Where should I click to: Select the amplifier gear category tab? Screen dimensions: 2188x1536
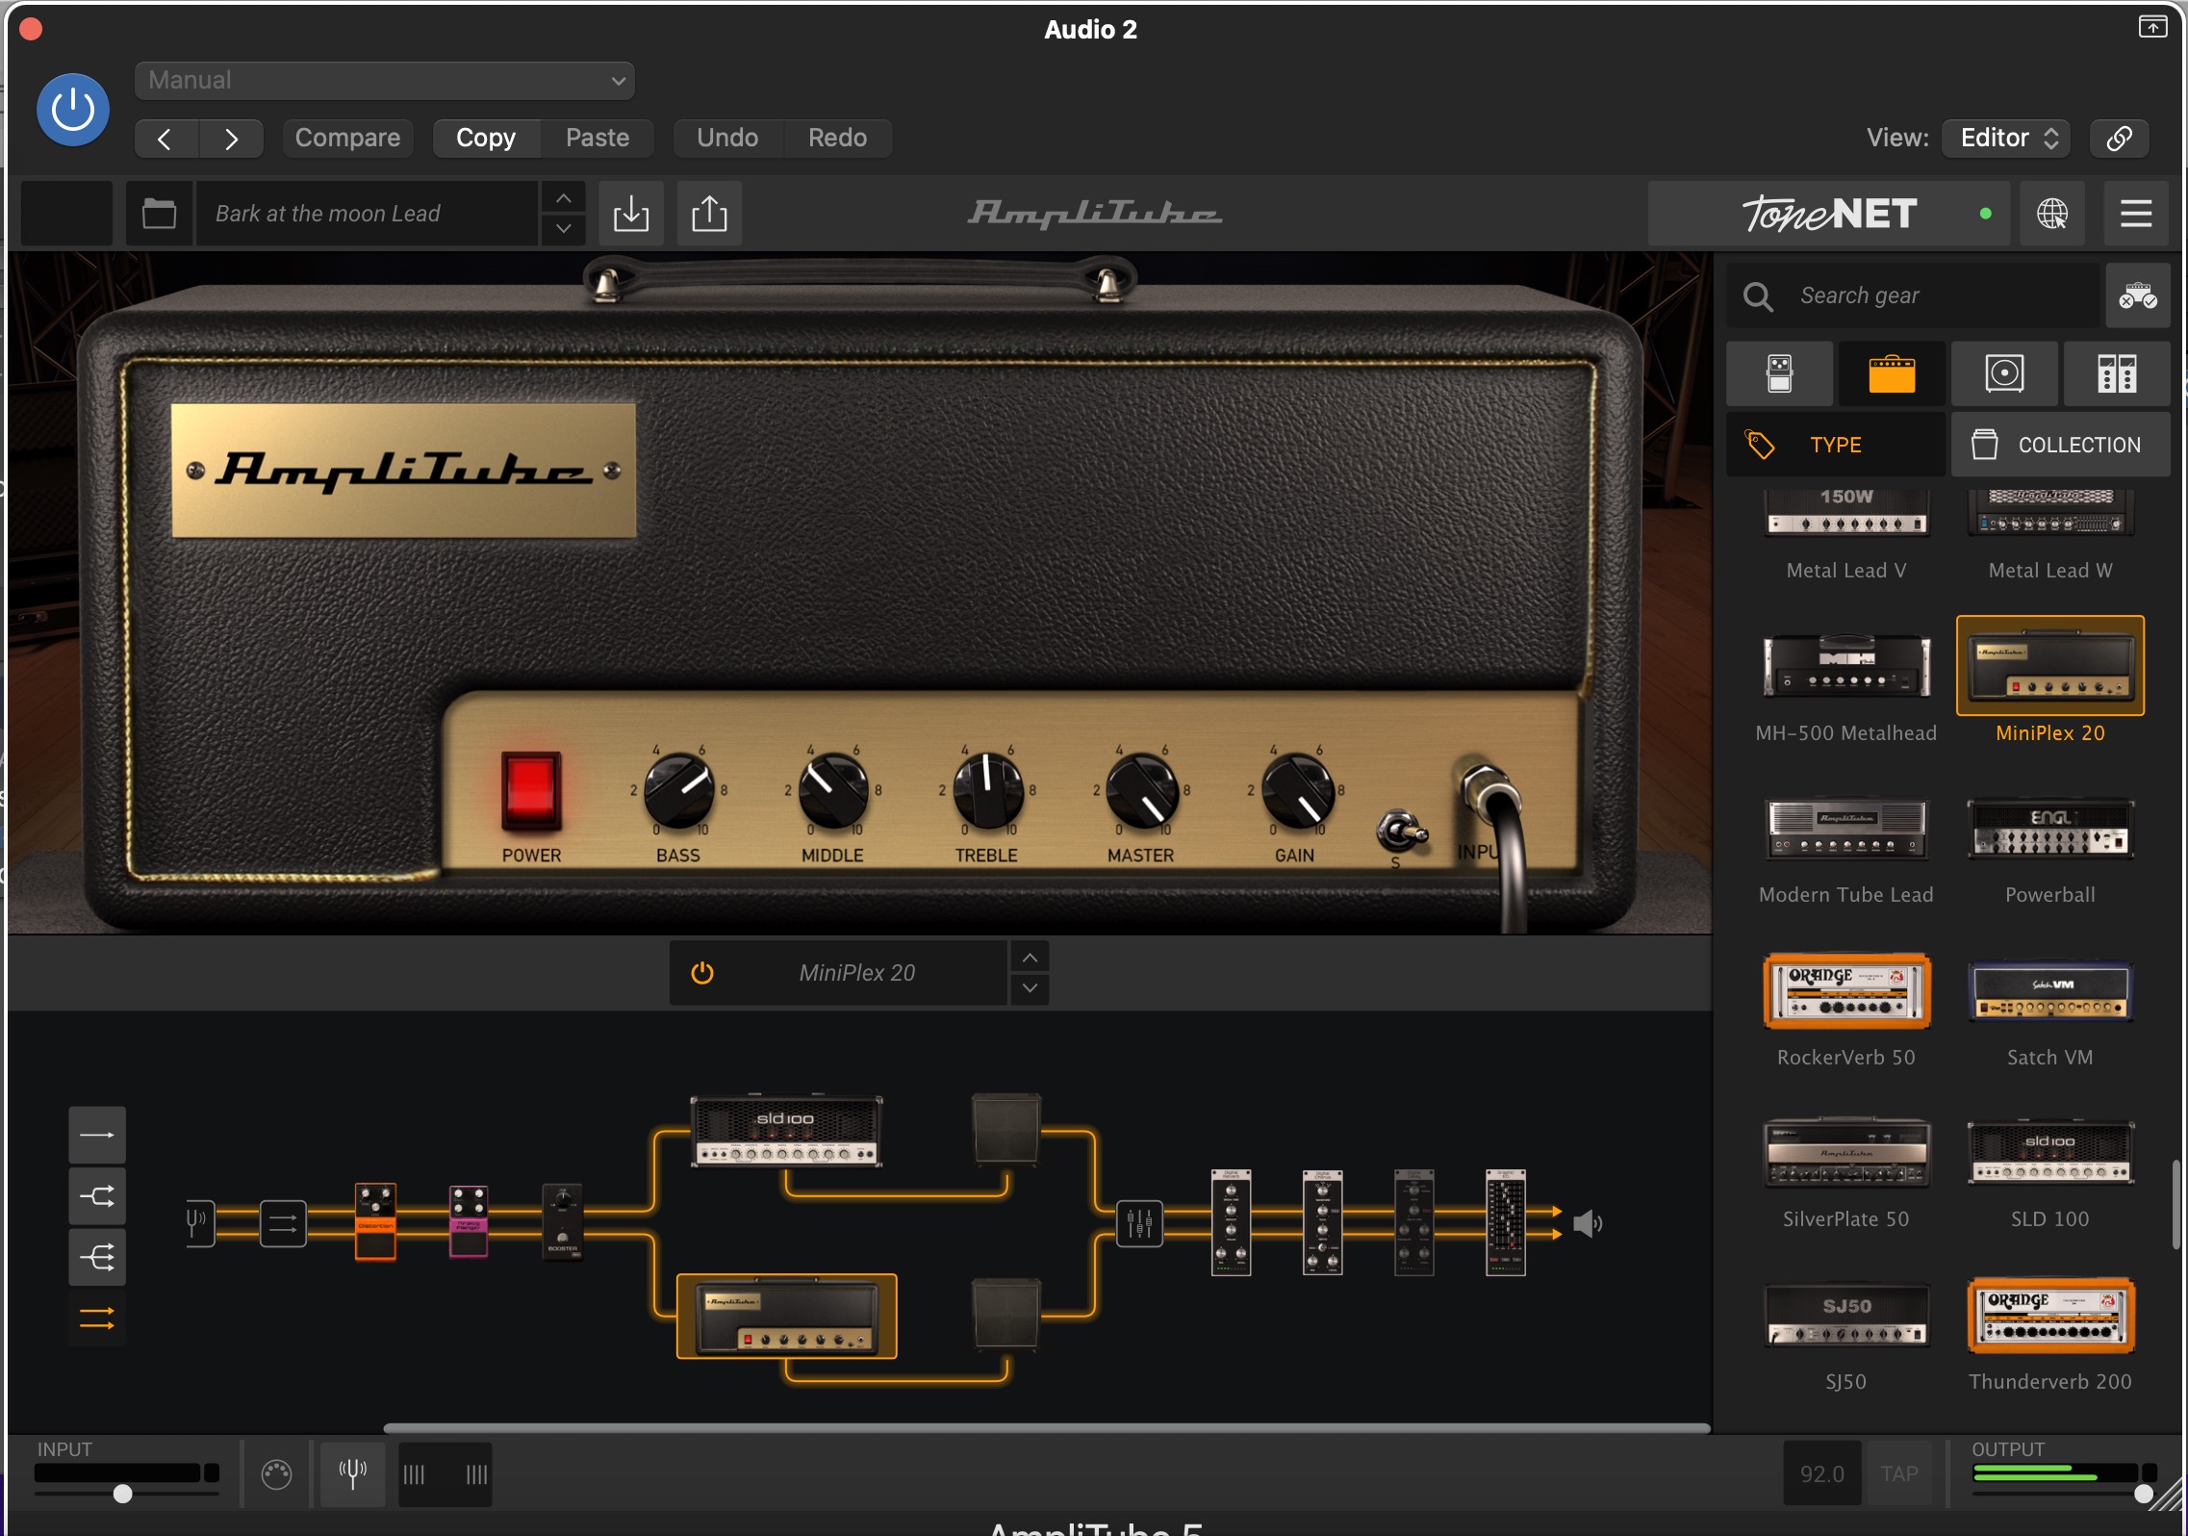click(x=1893, y=373)
